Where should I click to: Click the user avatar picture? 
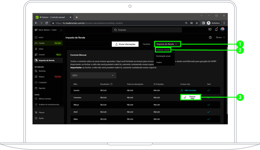pos(223,30)
